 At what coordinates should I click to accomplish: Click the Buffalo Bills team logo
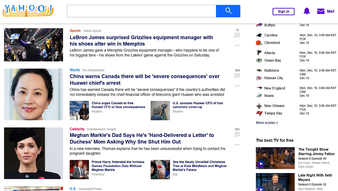click(259, 25)
